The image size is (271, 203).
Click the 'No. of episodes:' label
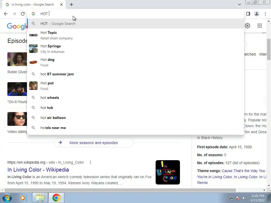(x=211, y=163)
